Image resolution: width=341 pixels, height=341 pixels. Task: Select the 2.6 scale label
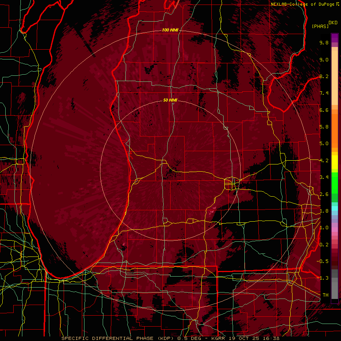pos(324,194)
